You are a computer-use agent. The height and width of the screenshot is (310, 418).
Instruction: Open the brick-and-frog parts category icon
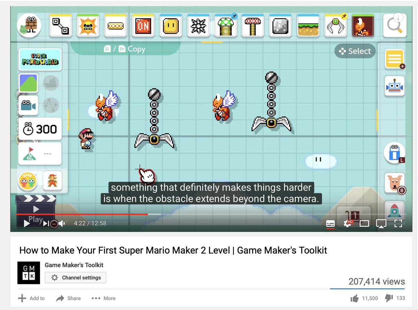[x=29, y=25]
